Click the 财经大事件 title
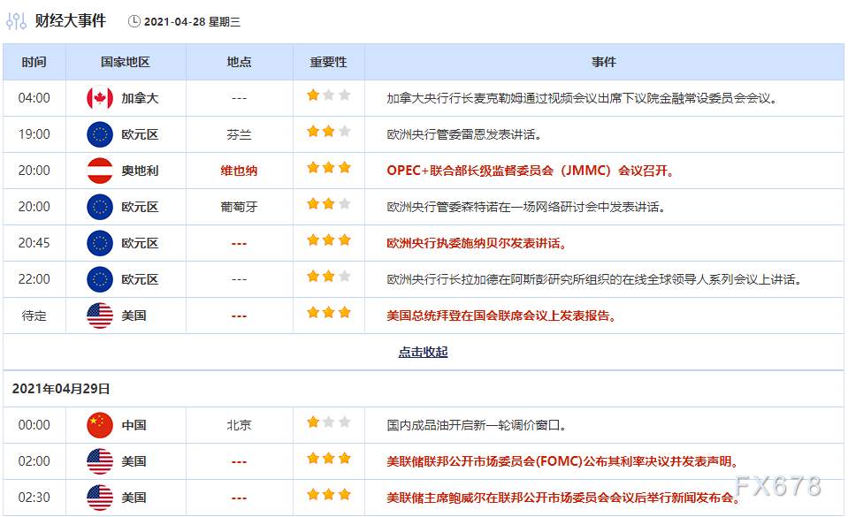848x517 pixels. coord(71,21)
